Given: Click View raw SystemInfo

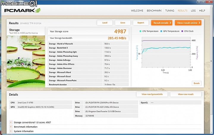Looking at the screenshot, I should click(152, 94).
